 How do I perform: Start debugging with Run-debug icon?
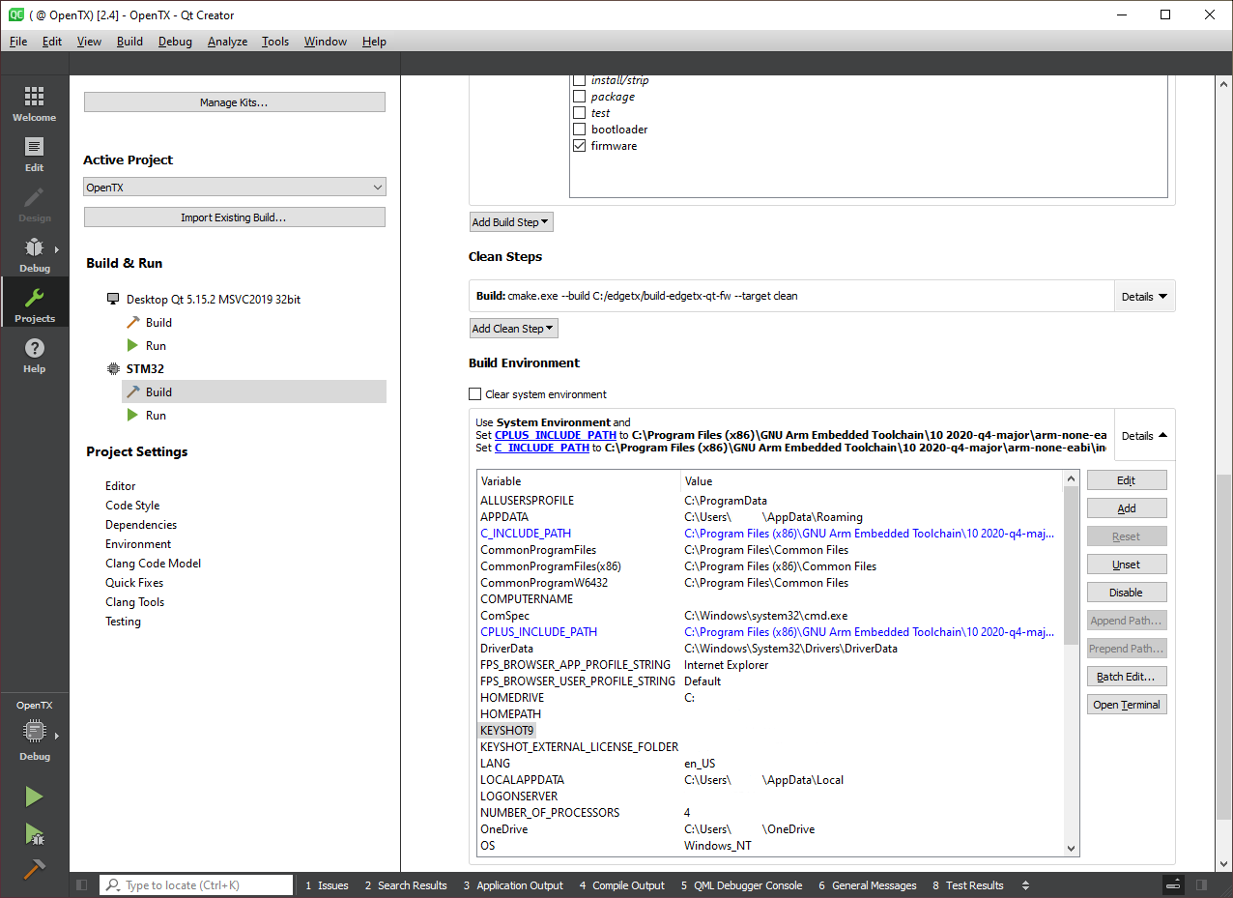[34, 833]
